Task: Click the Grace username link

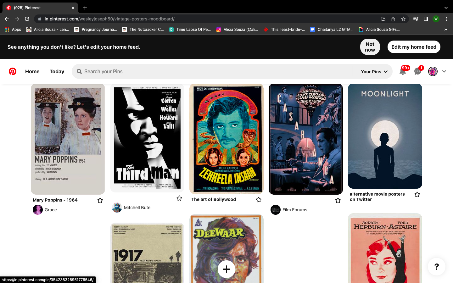Action: coord(51,210)
